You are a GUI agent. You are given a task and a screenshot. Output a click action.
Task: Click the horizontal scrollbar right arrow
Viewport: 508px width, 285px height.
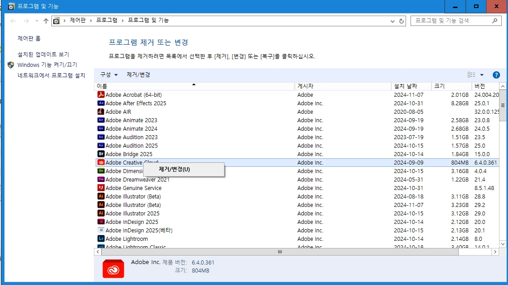tap(495, 252)
